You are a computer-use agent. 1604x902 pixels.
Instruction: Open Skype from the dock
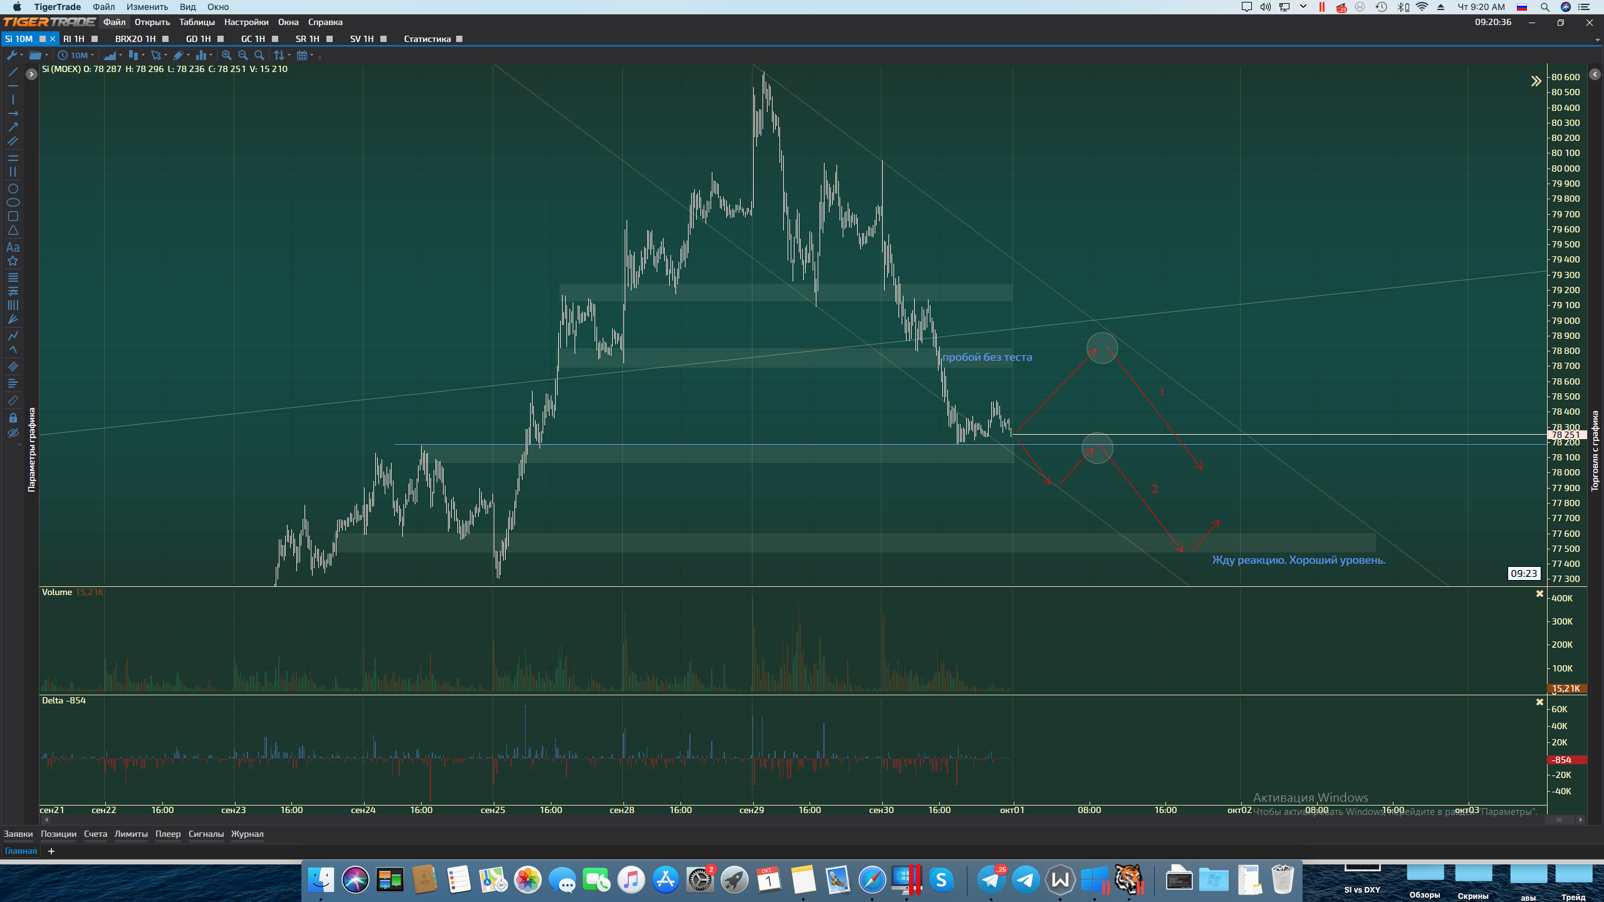coord(940,879)
